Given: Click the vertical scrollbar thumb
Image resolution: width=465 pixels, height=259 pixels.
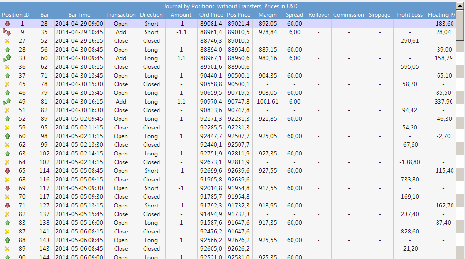Looking at the screenshot, I should click(460, 25).
